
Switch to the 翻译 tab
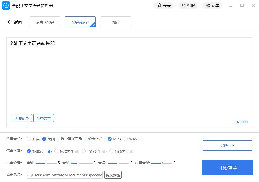tap(116, 22)
